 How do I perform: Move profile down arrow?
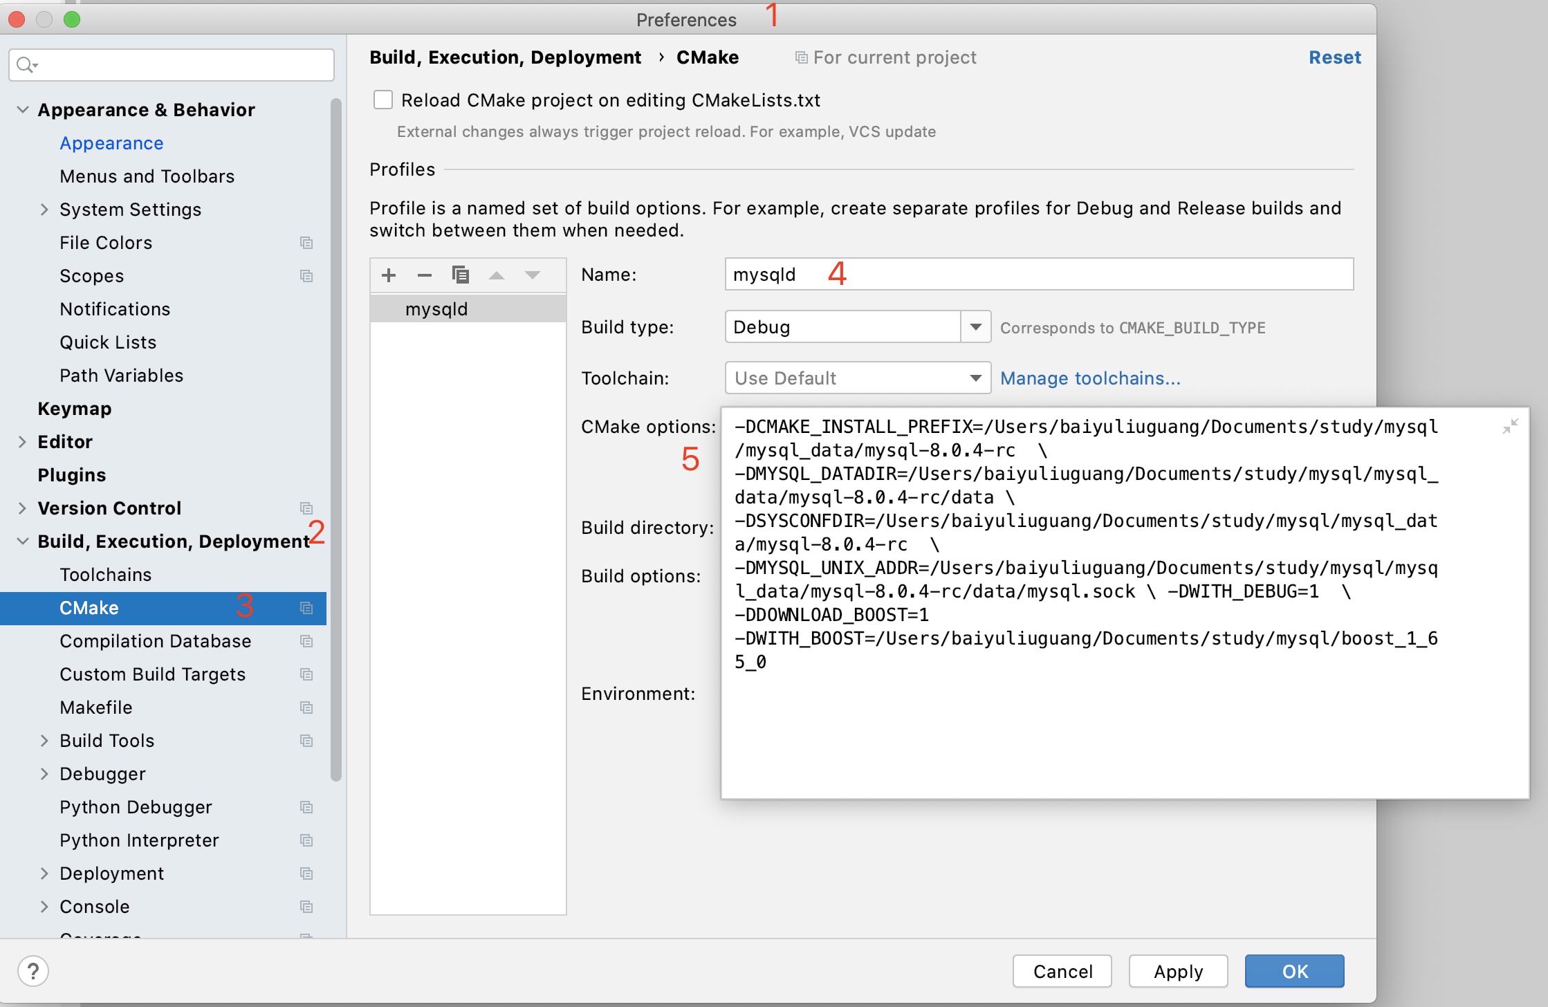[533, 275]
